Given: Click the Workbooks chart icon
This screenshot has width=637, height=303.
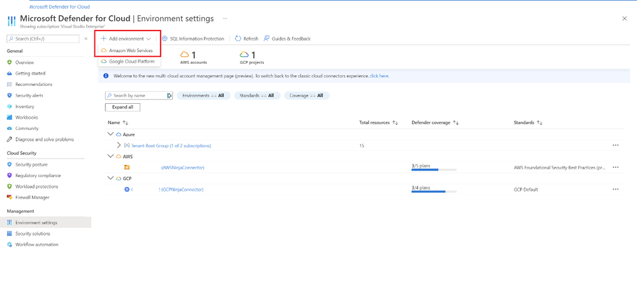Looking at the screenshot, I should 10,117.
